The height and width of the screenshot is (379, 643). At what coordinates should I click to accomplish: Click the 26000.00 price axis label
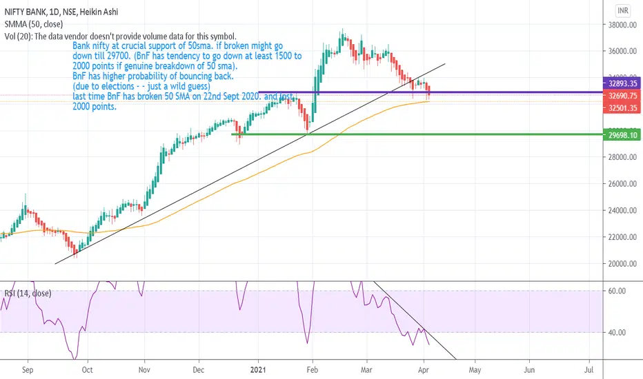[622, 184]
